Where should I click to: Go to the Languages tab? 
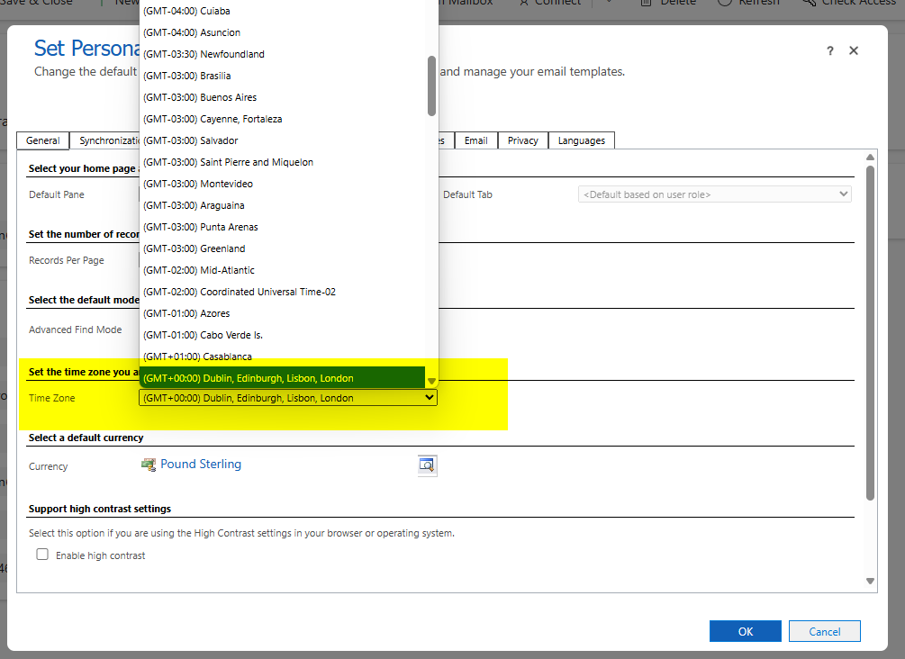coord(581,140)
